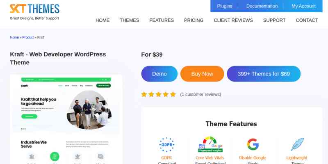The image size is (328, 164).
Task: Click the Core Web Vitals speedometer icon
Action: click(x=210, y=144)
